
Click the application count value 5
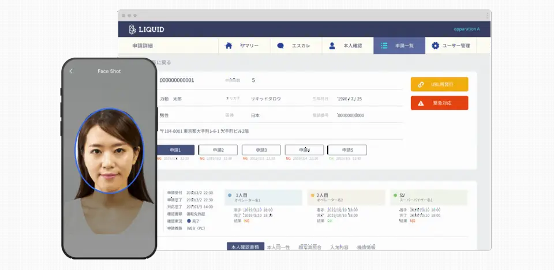pyautogui.click(x=253, y=80)
